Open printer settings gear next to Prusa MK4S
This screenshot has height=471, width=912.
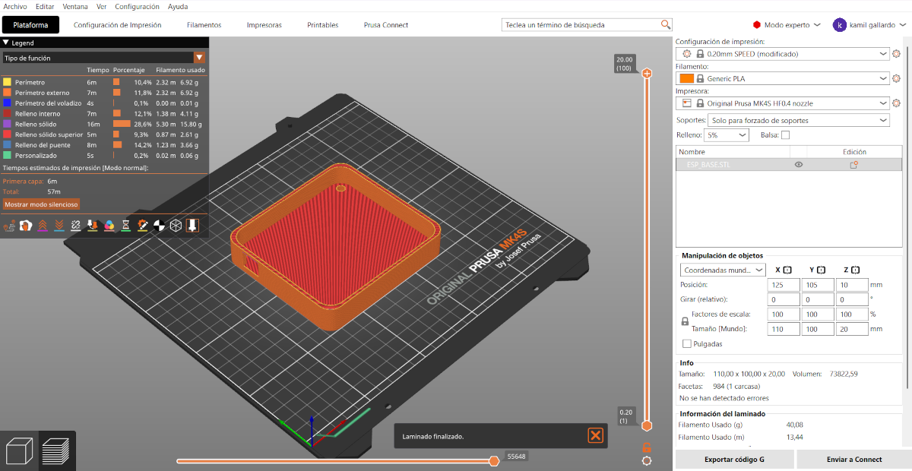coord(896,103)
